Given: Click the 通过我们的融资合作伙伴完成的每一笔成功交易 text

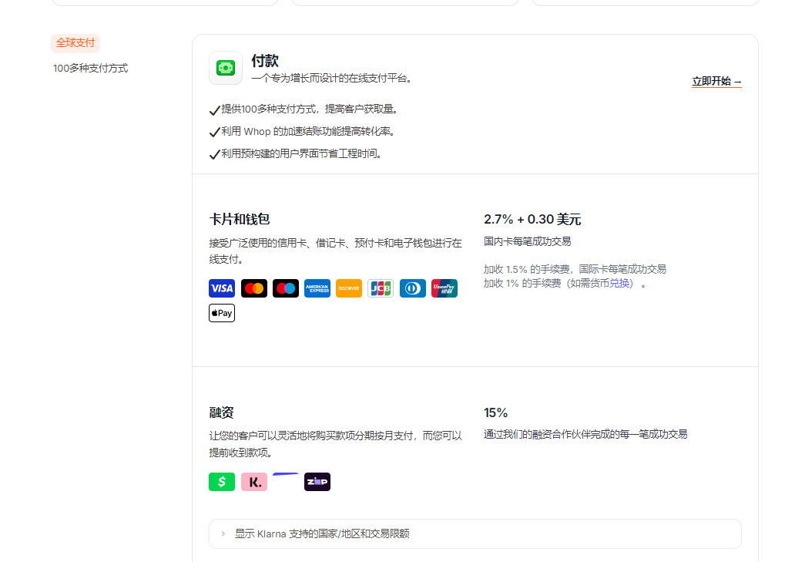Looking at the screenshot, I should pyautogui.click(x=585, y=435).
